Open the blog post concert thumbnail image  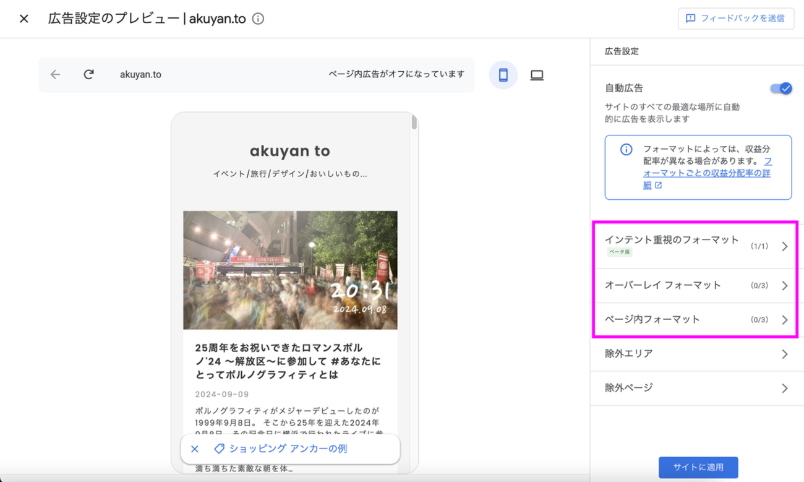click(290, 270)
